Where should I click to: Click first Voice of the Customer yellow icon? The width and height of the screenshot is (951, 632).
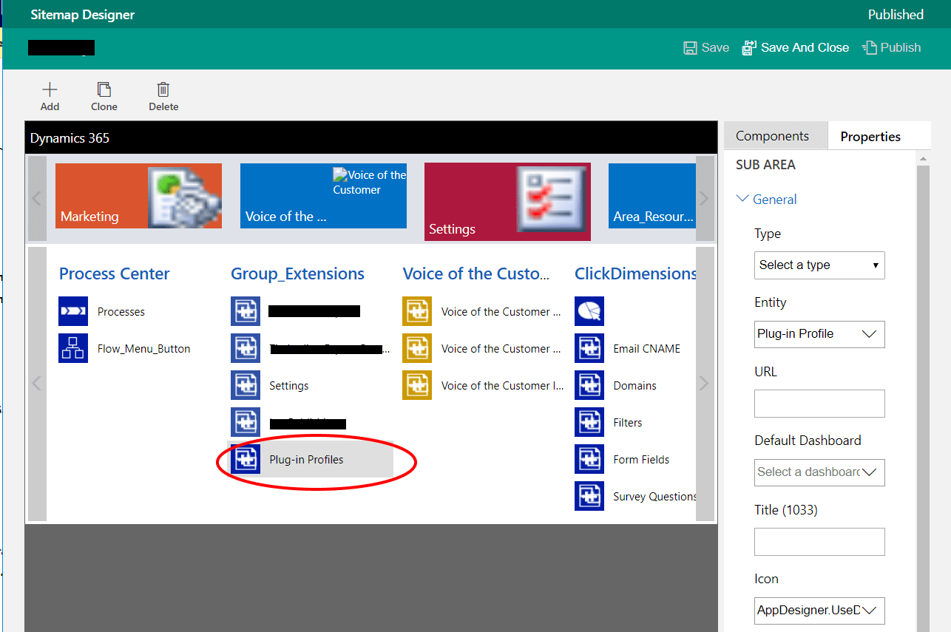[417, 311]
